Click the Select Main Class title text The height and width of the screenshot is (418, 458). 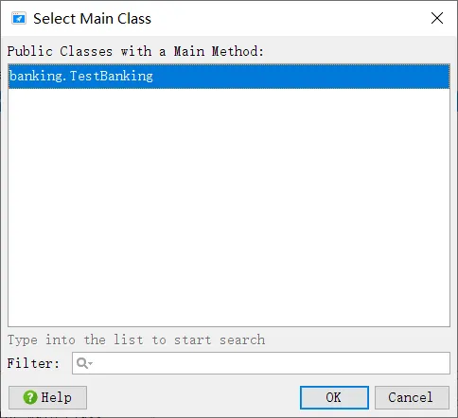(92, 19)
